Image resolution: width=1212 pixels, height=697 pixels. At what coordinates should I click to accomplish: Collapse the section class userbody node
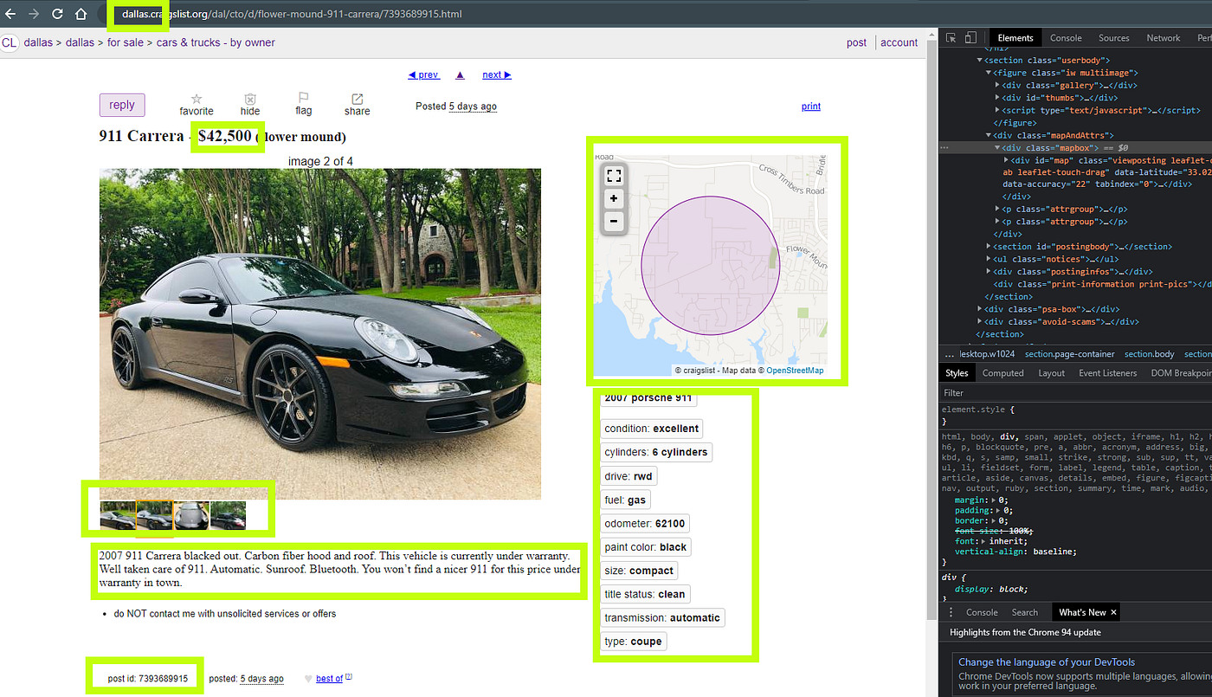pyautogui.click(x=980, y=61)
